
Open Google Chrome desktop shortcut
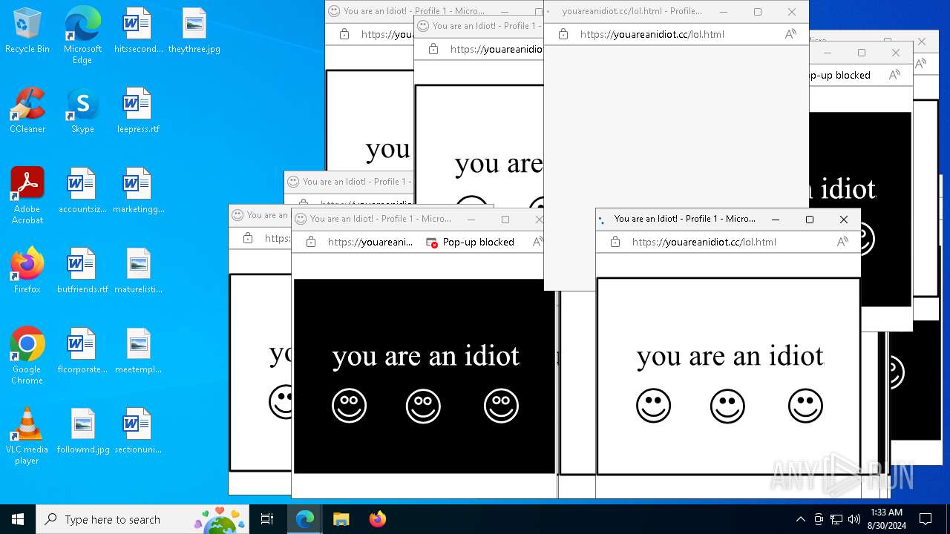27,356
